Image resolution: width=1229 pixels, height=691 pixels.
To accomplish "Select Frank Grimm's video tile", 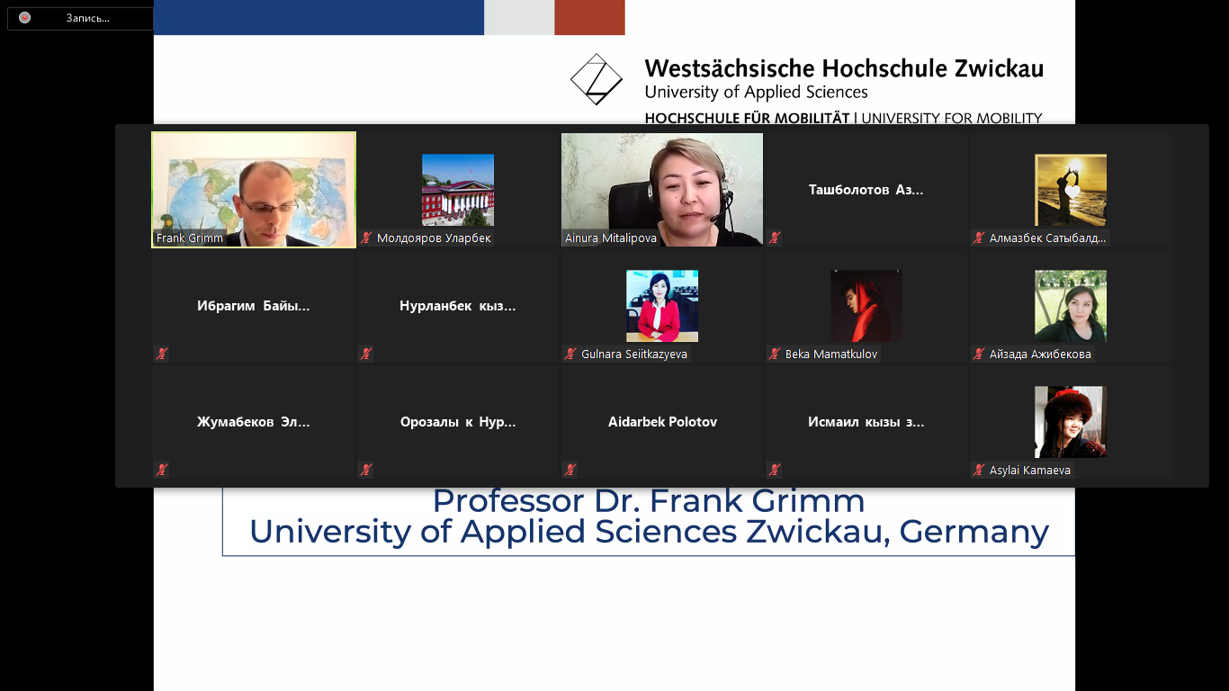I will (x=254, y=190).
